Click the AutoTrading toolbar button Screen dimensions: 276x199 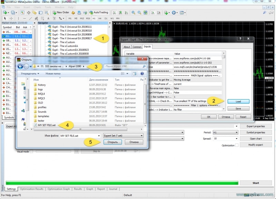[x=98, y=12]
